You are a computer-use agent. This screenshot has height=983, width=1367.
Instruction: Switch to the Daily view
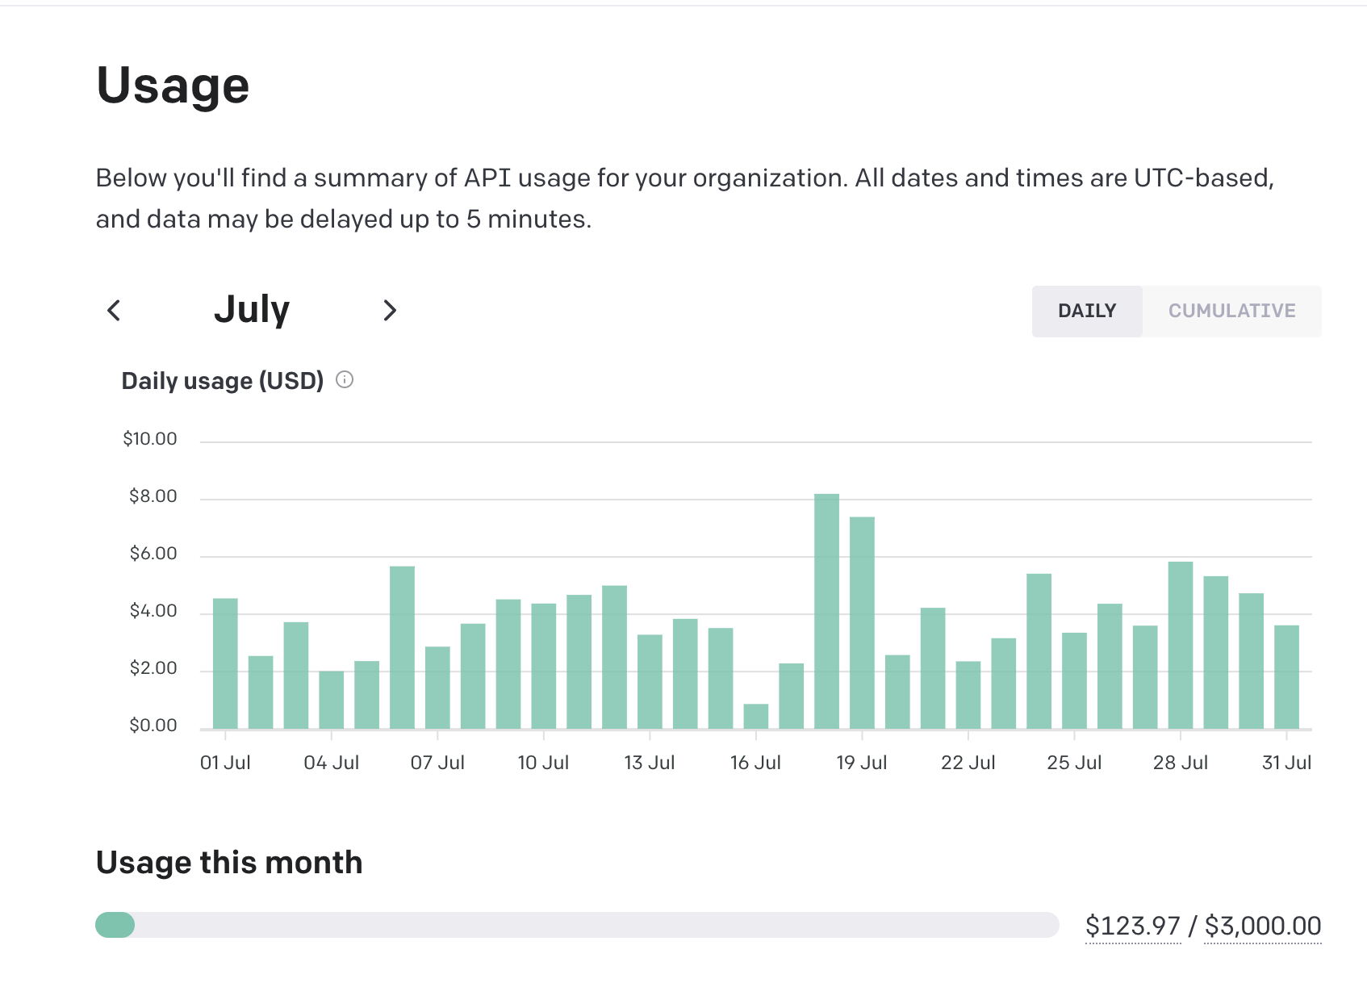click(x=1086, y=311)
